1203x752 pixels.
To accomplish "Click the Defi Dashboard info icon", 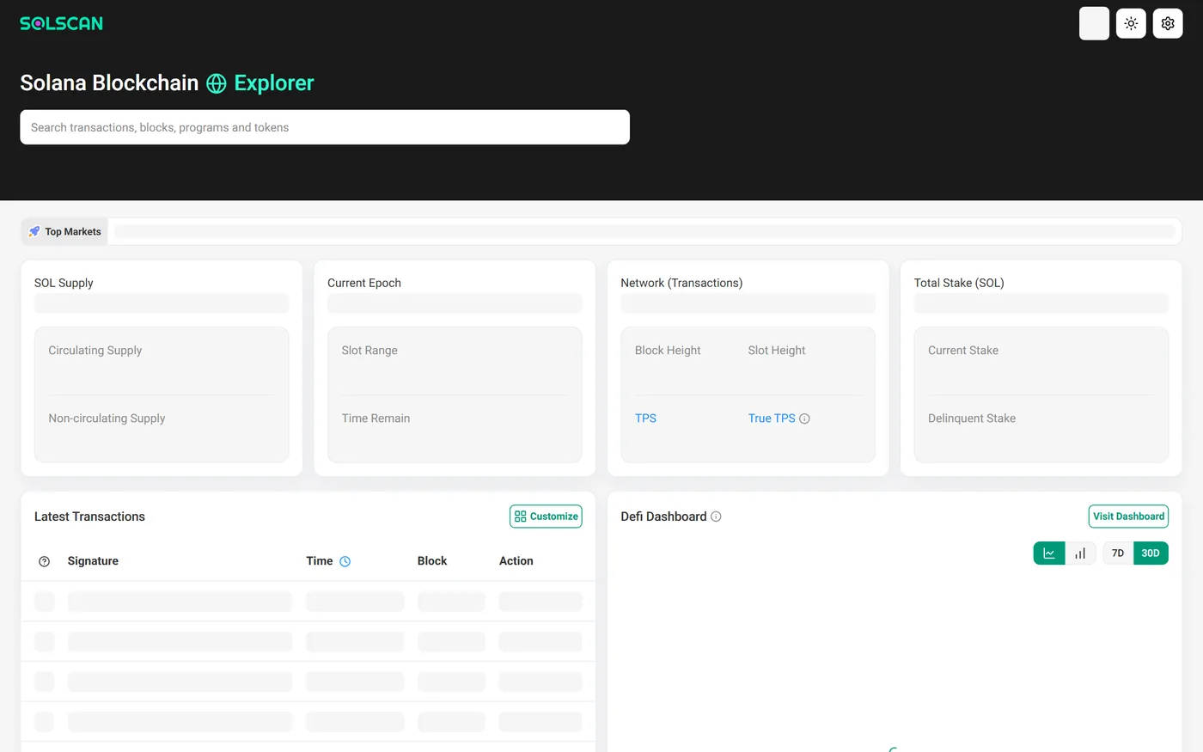I will click(716, 517).
